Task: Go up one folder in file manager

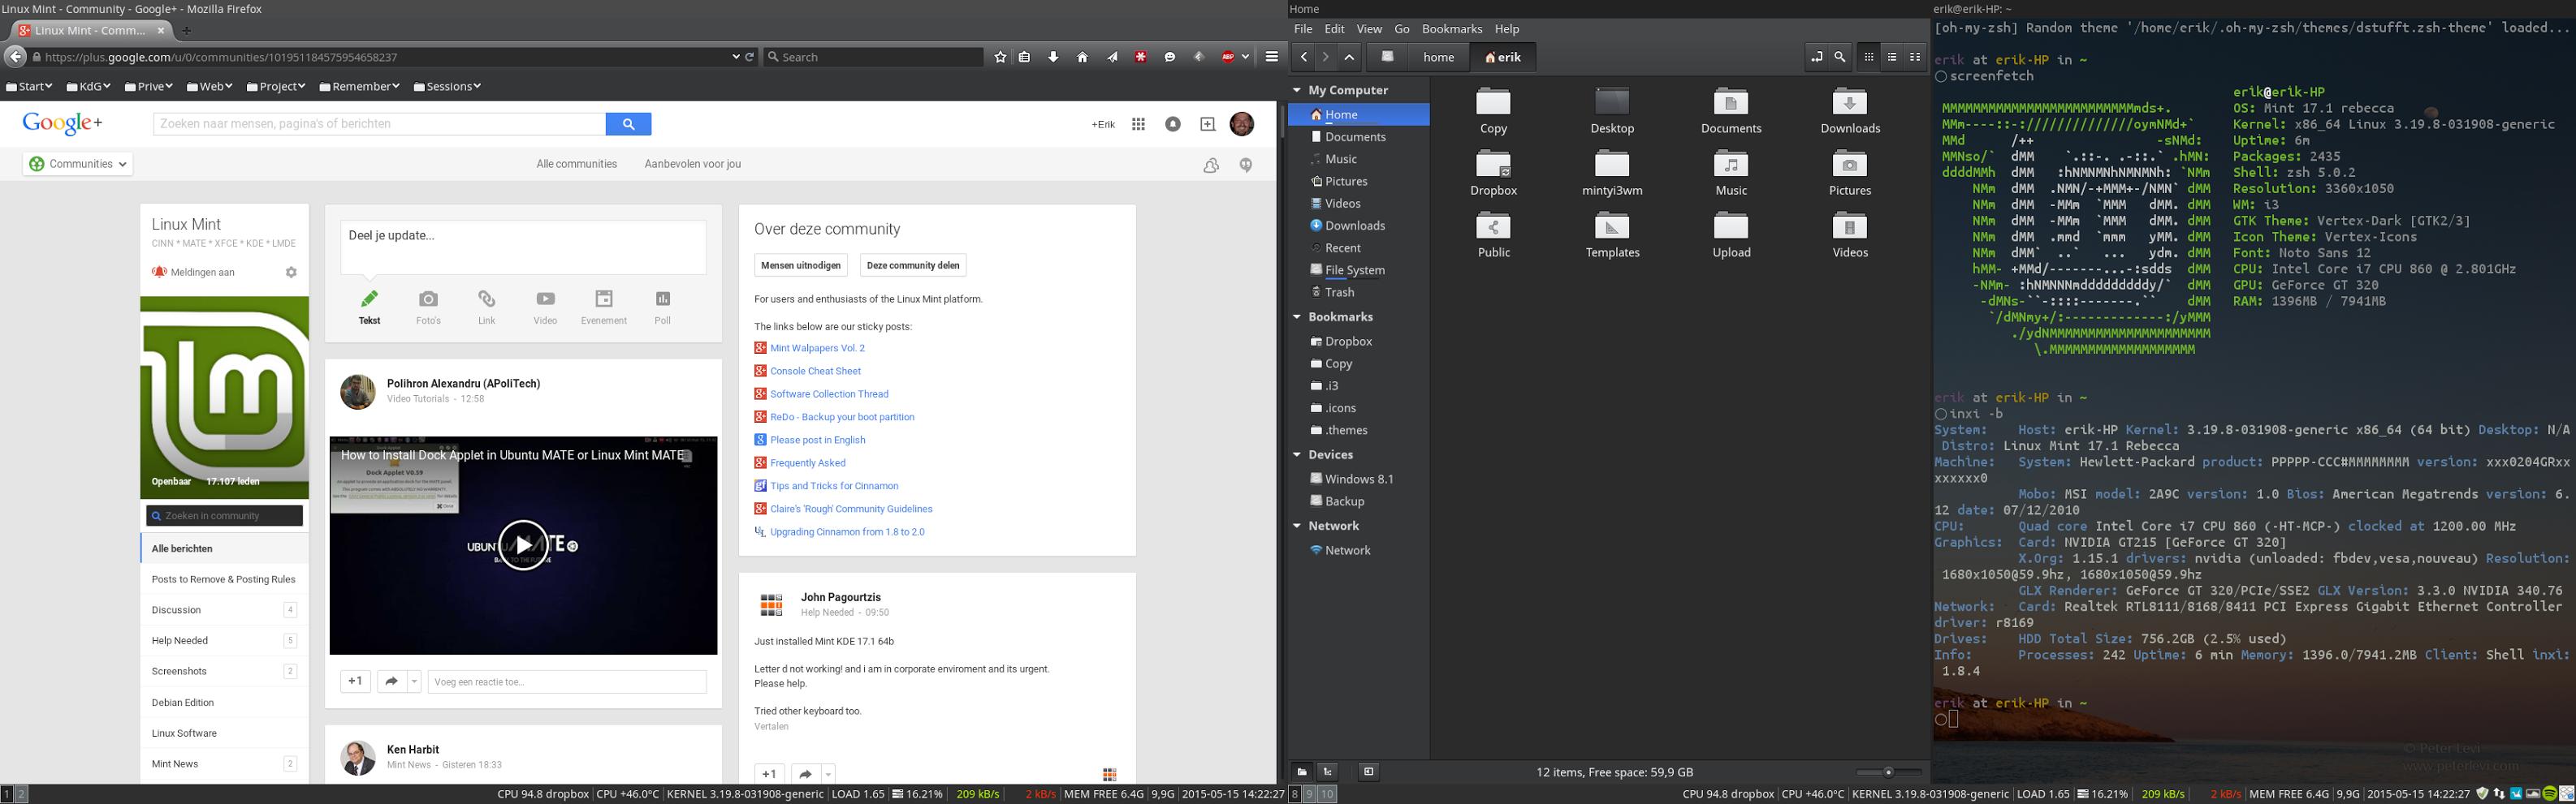Action: click(1349, 58)
